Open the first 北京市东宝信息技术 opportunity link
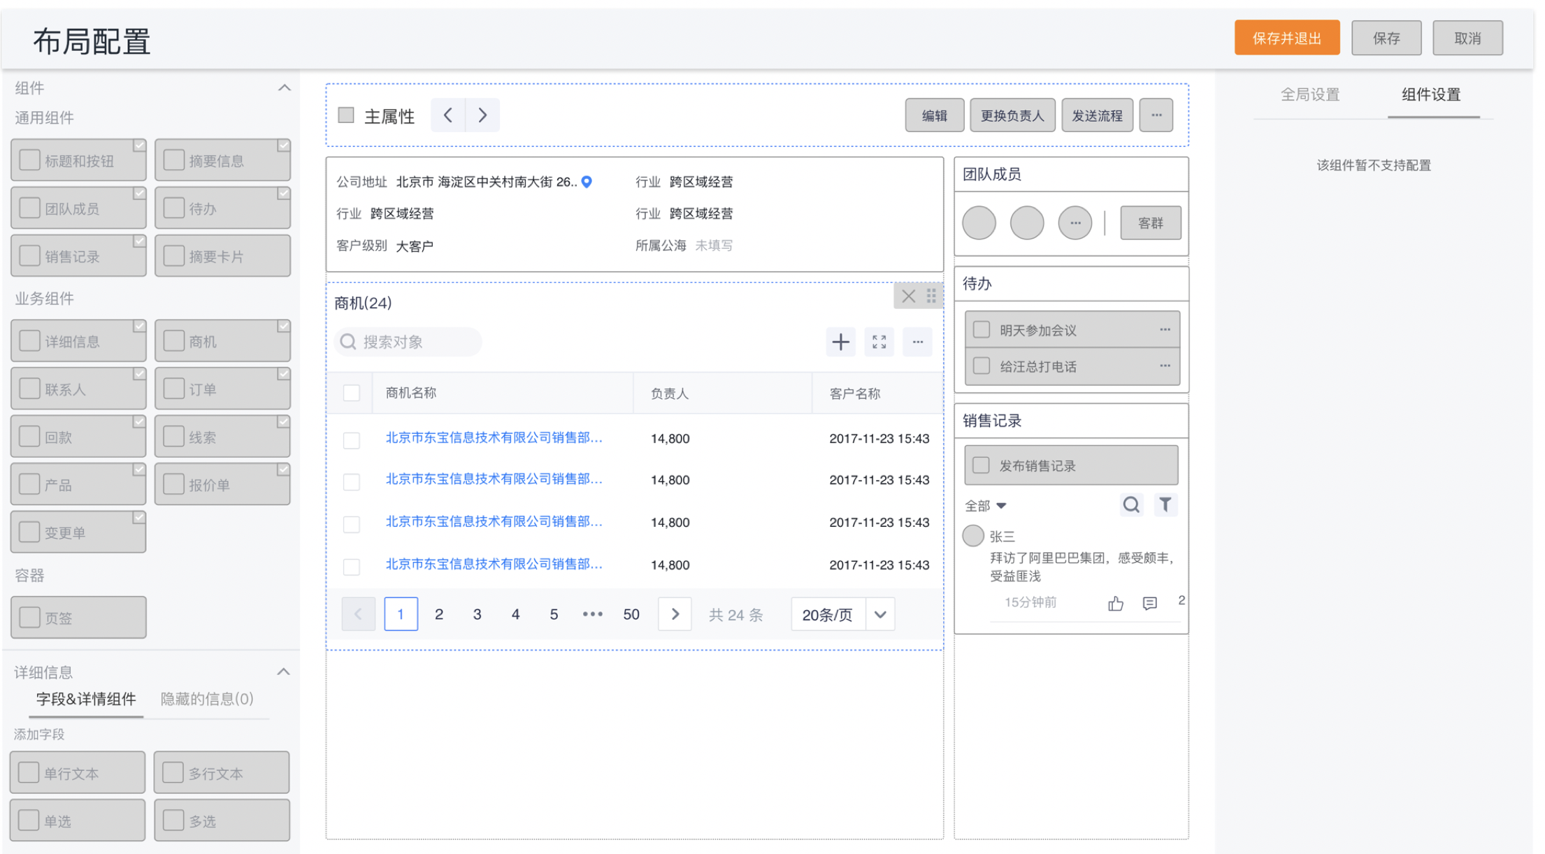Image resolution: width=1545 pixels, height=854 pixels. 494,437
